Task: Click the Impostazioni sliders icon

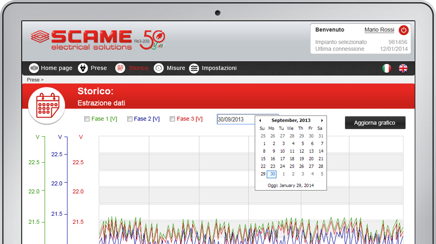Action: click(194, 68)
